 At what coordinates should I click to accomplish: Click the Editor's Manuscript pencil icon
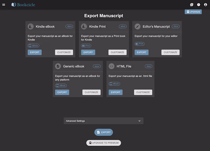[138, 27]
